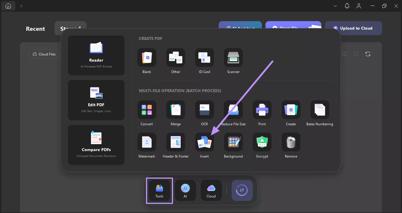
Task: Switch recent files to list view
Action: [344, 54]
